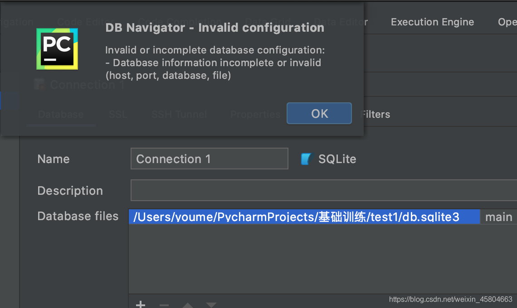Viewport: 517px width, 308px height.
Task: Edit the Name field containing Connection 1
Action: pos(210,159)
